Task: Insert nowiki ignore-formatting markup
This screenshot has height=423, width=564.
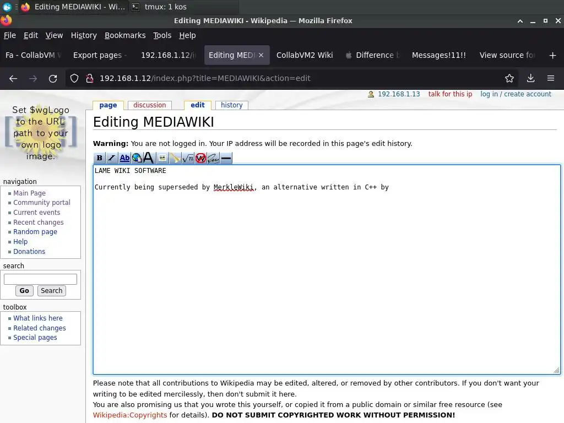Action: click(200, 158)
